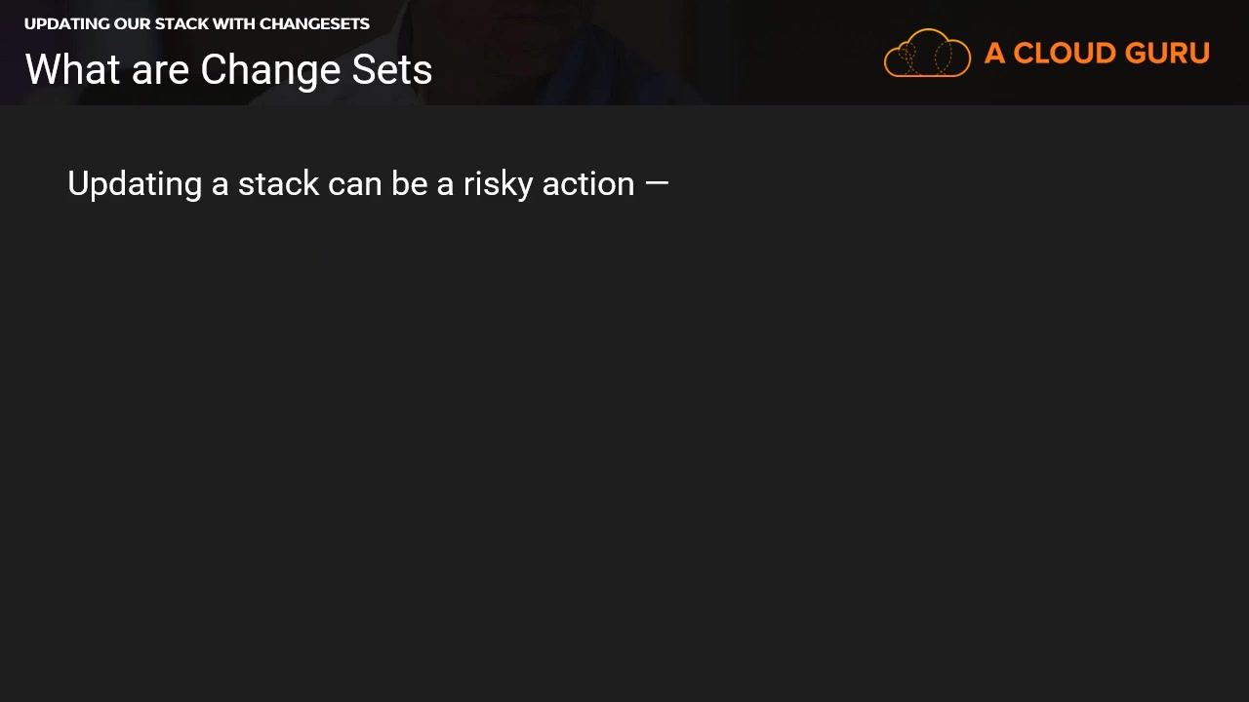Click the word "CLOUD" in the logo

point(1065,54)
